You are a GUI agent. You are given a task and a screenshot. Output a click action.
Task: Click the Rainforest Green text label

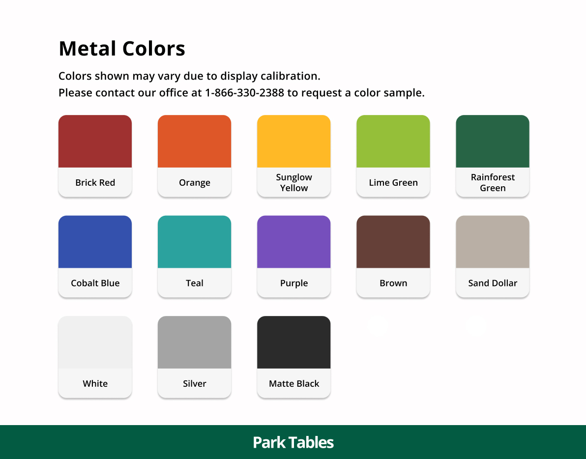(492, 183)
